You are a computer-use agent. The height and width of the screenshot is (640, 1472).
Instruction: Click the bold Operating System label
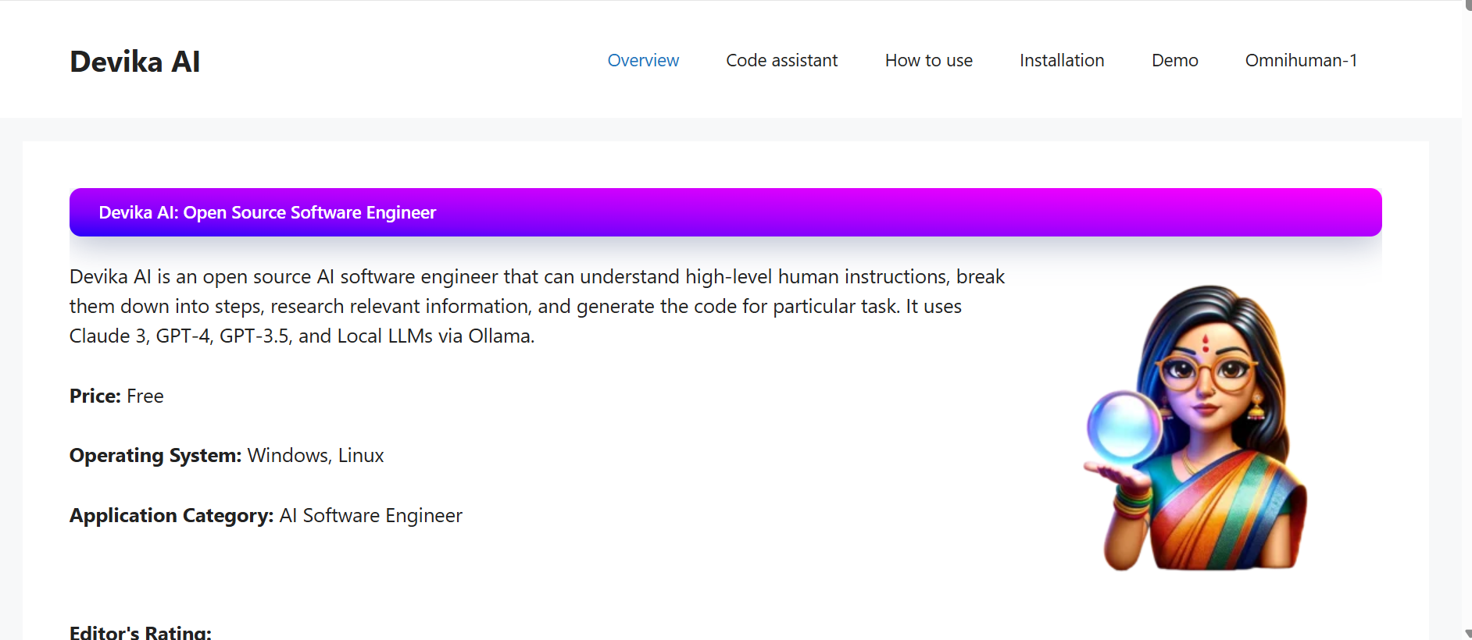coord(155,456)
